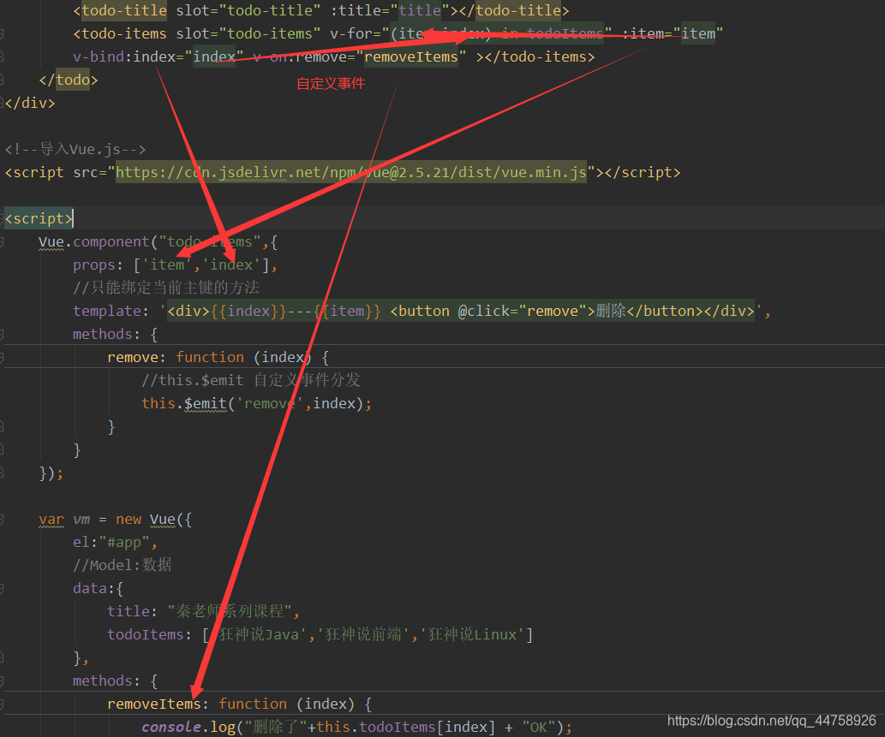Click the 'vm' variable name

[x=81, y=520]
